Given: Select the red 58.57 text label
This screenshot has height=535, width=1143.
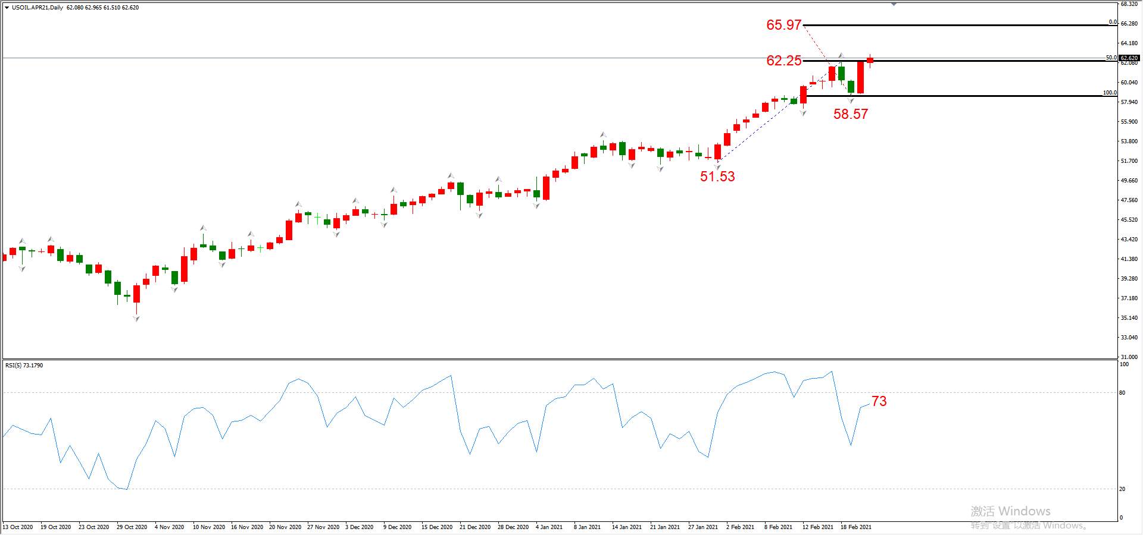Looking at the screenshot, I should (850, 114).
